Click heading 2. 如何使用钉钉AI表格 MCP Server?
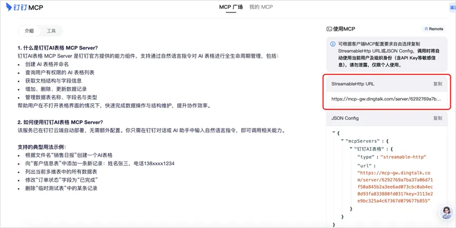Screen dimensions: 456x228 tap(60, 122)
